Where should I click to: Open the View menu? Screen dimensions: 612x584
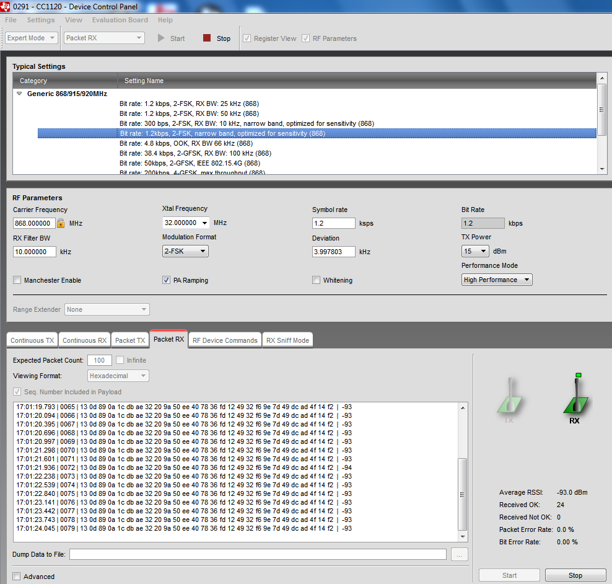pyautogui.click(x=73, y=20)
